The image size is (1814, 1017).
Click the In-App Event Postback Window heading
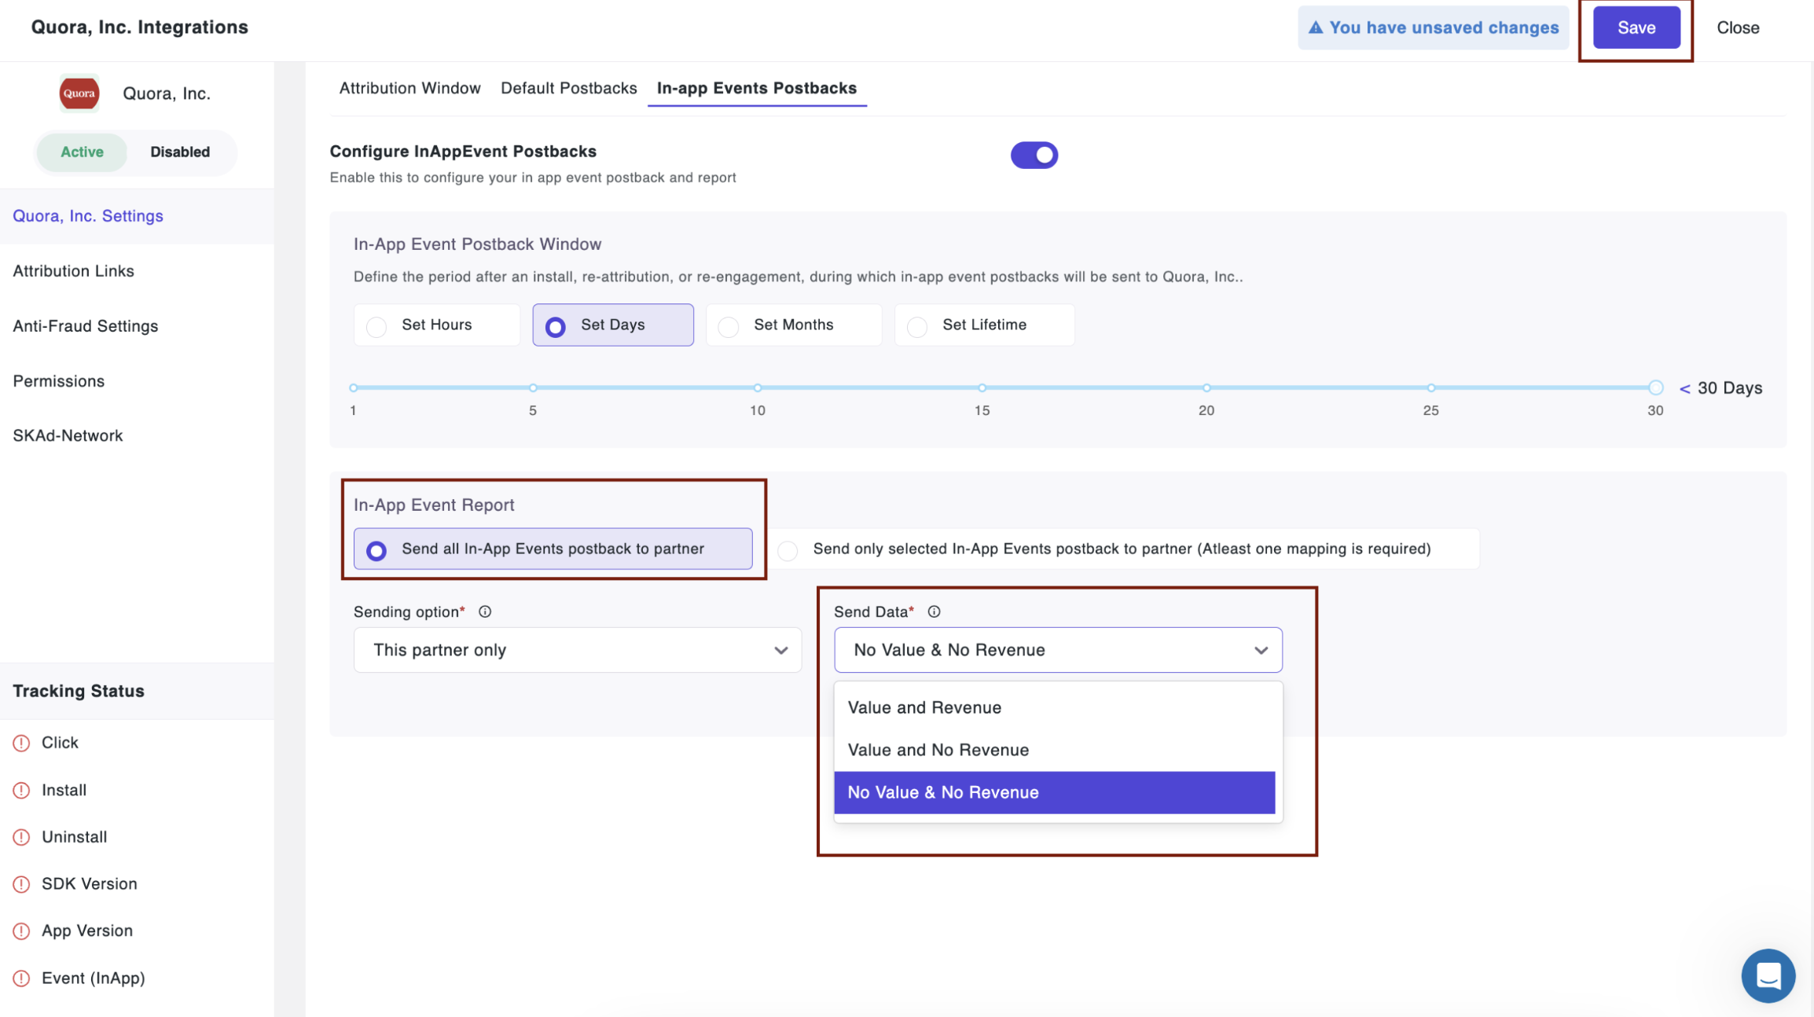(477, 244)
